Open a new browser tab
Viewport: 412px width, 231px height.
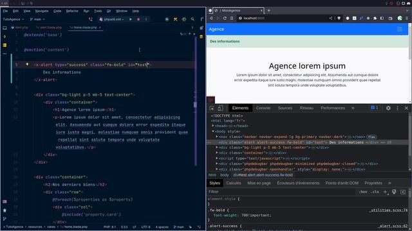click(268, 10)
